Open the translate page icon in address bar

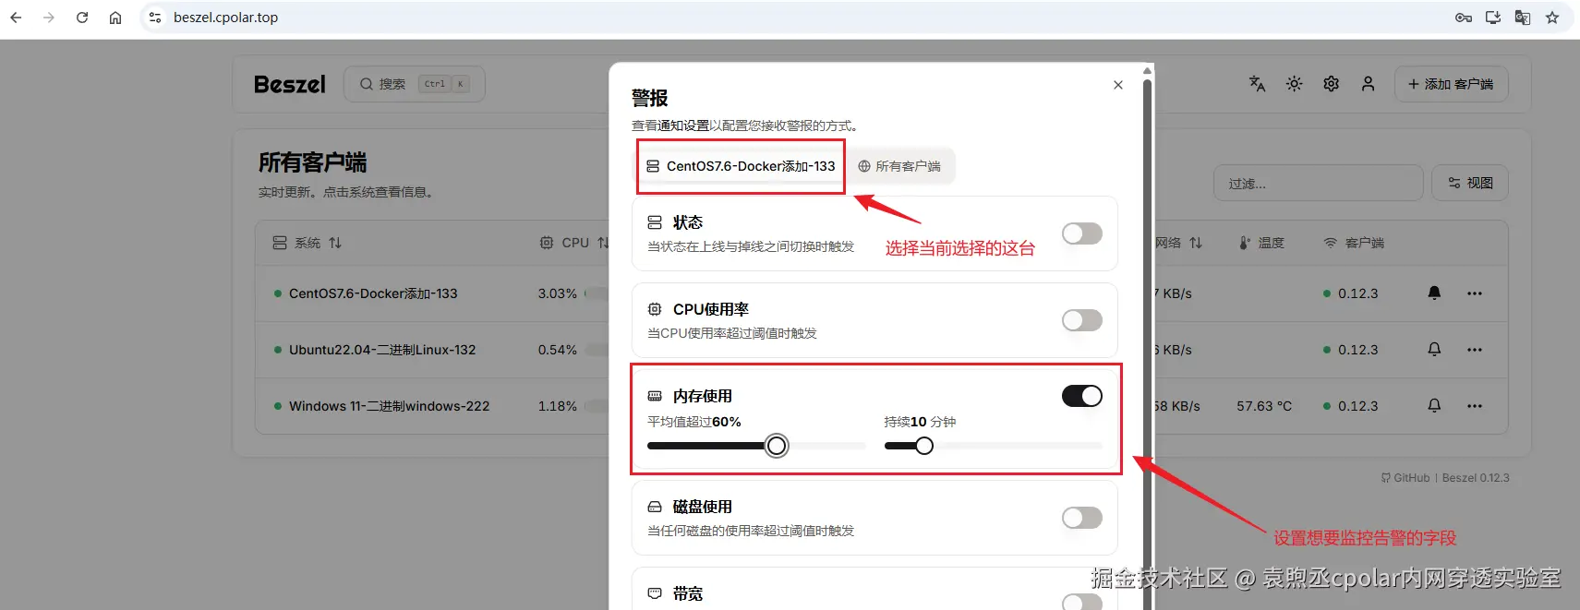(1523, 18)
